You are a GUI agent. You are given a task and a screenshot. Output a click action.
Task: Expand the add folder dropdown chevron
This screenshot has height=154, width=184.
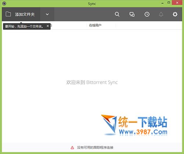tap(47, 14)
